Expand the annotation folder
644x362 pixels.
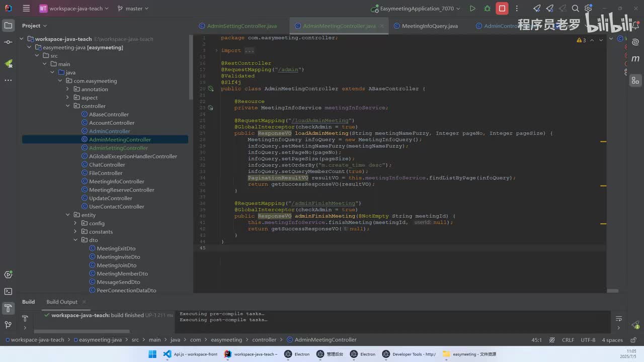68,89
